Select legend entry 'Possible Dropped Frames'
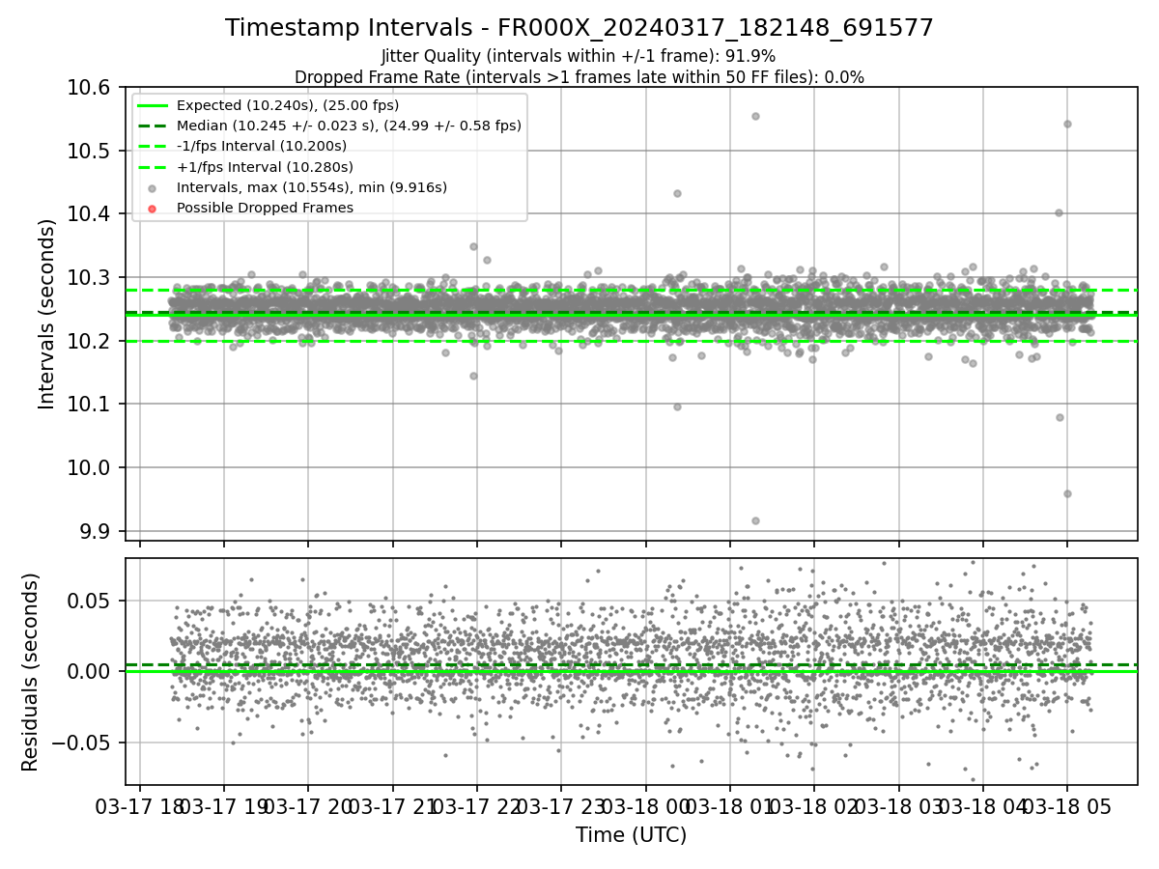The width and height of the screenshot is (1159, 869). 265,208
